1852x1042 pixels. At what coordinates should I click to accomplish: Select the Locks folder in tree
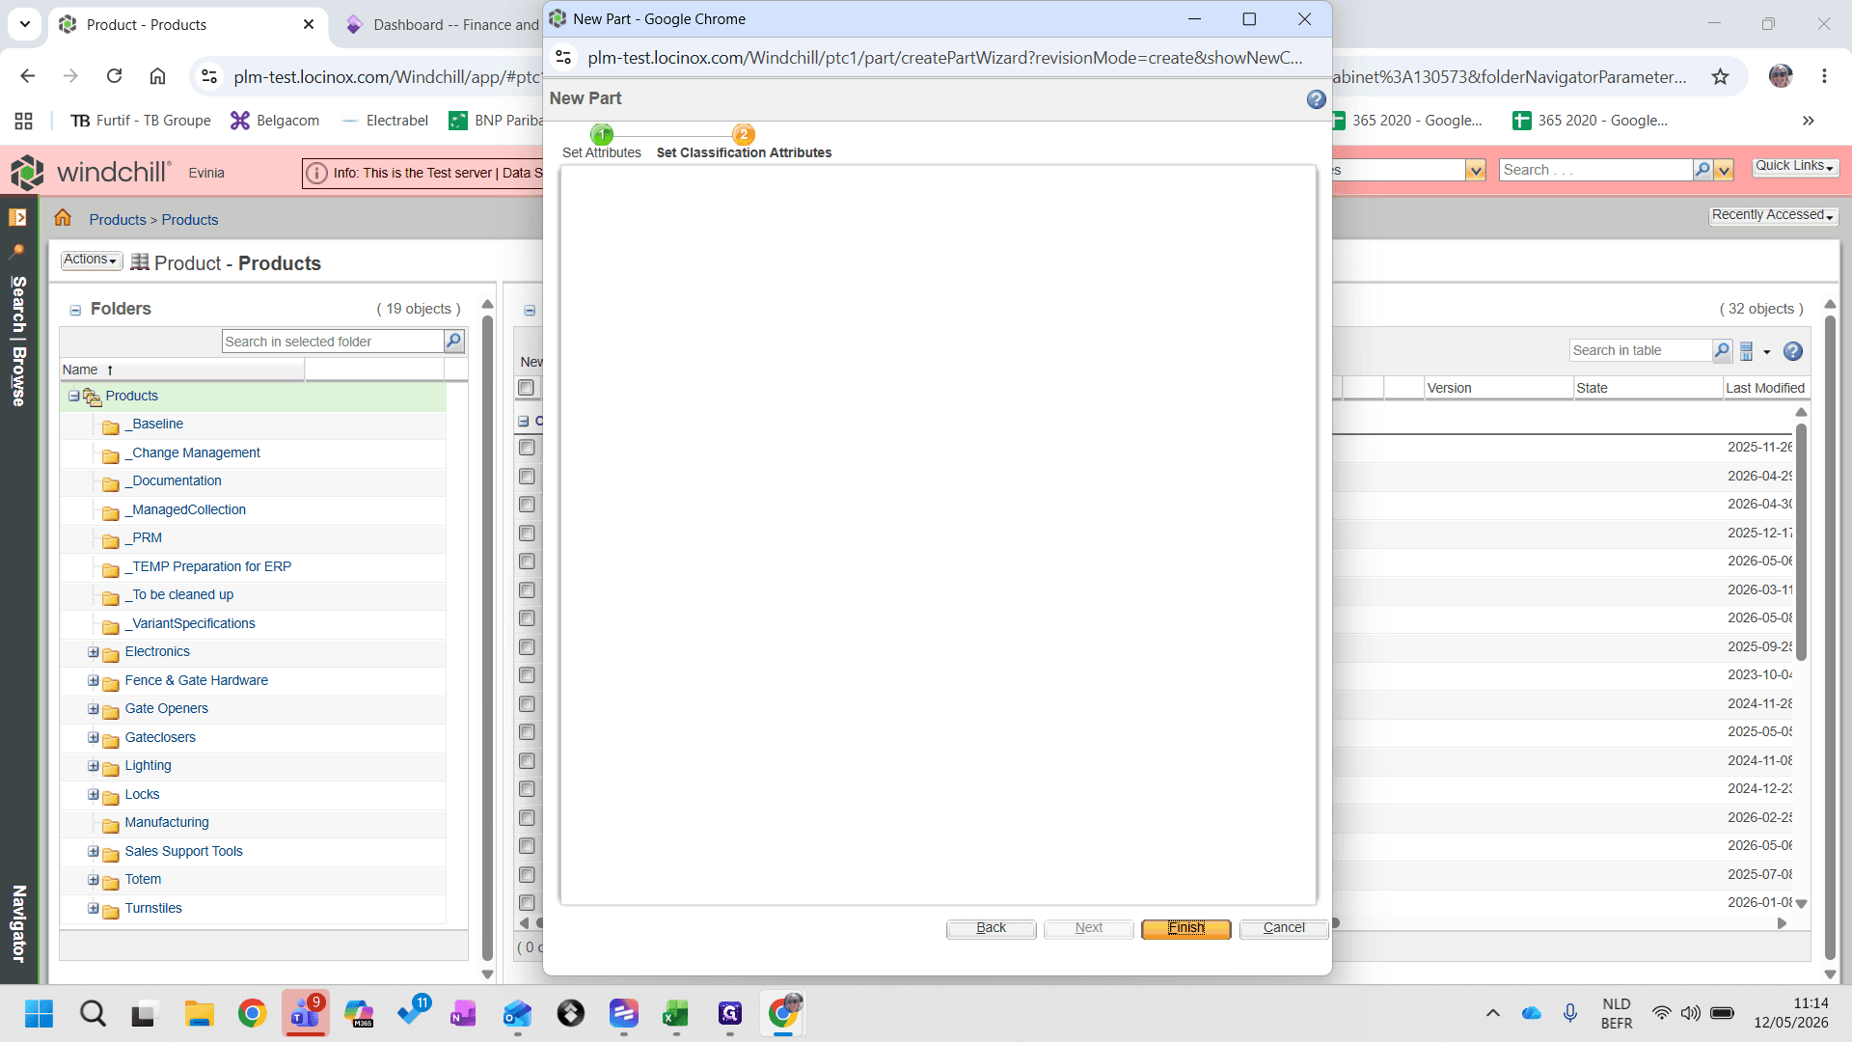(142, 795)
